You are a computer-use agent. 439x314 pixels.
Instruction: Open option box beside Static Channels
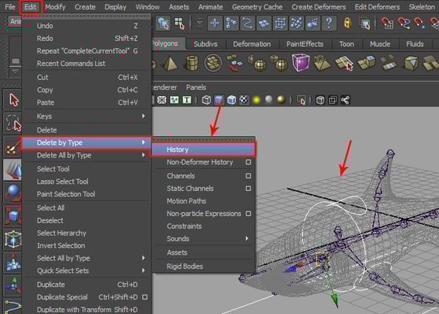click(x=248, y=189)
